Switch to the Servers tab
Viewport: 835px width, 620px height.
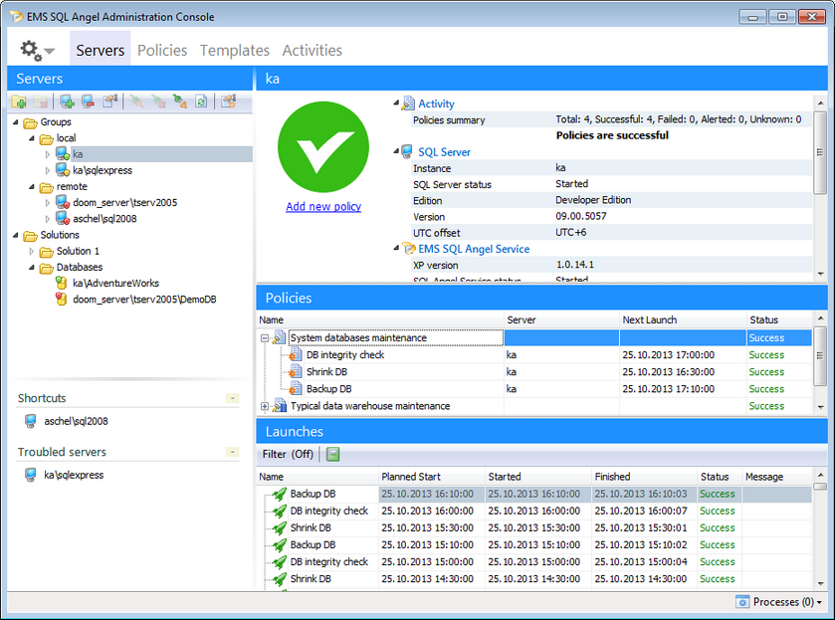(101, 50)
